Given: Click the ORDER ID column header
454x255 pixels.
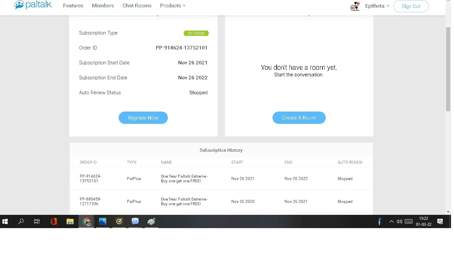Looking at the screenshot, I should pos(88,162).
